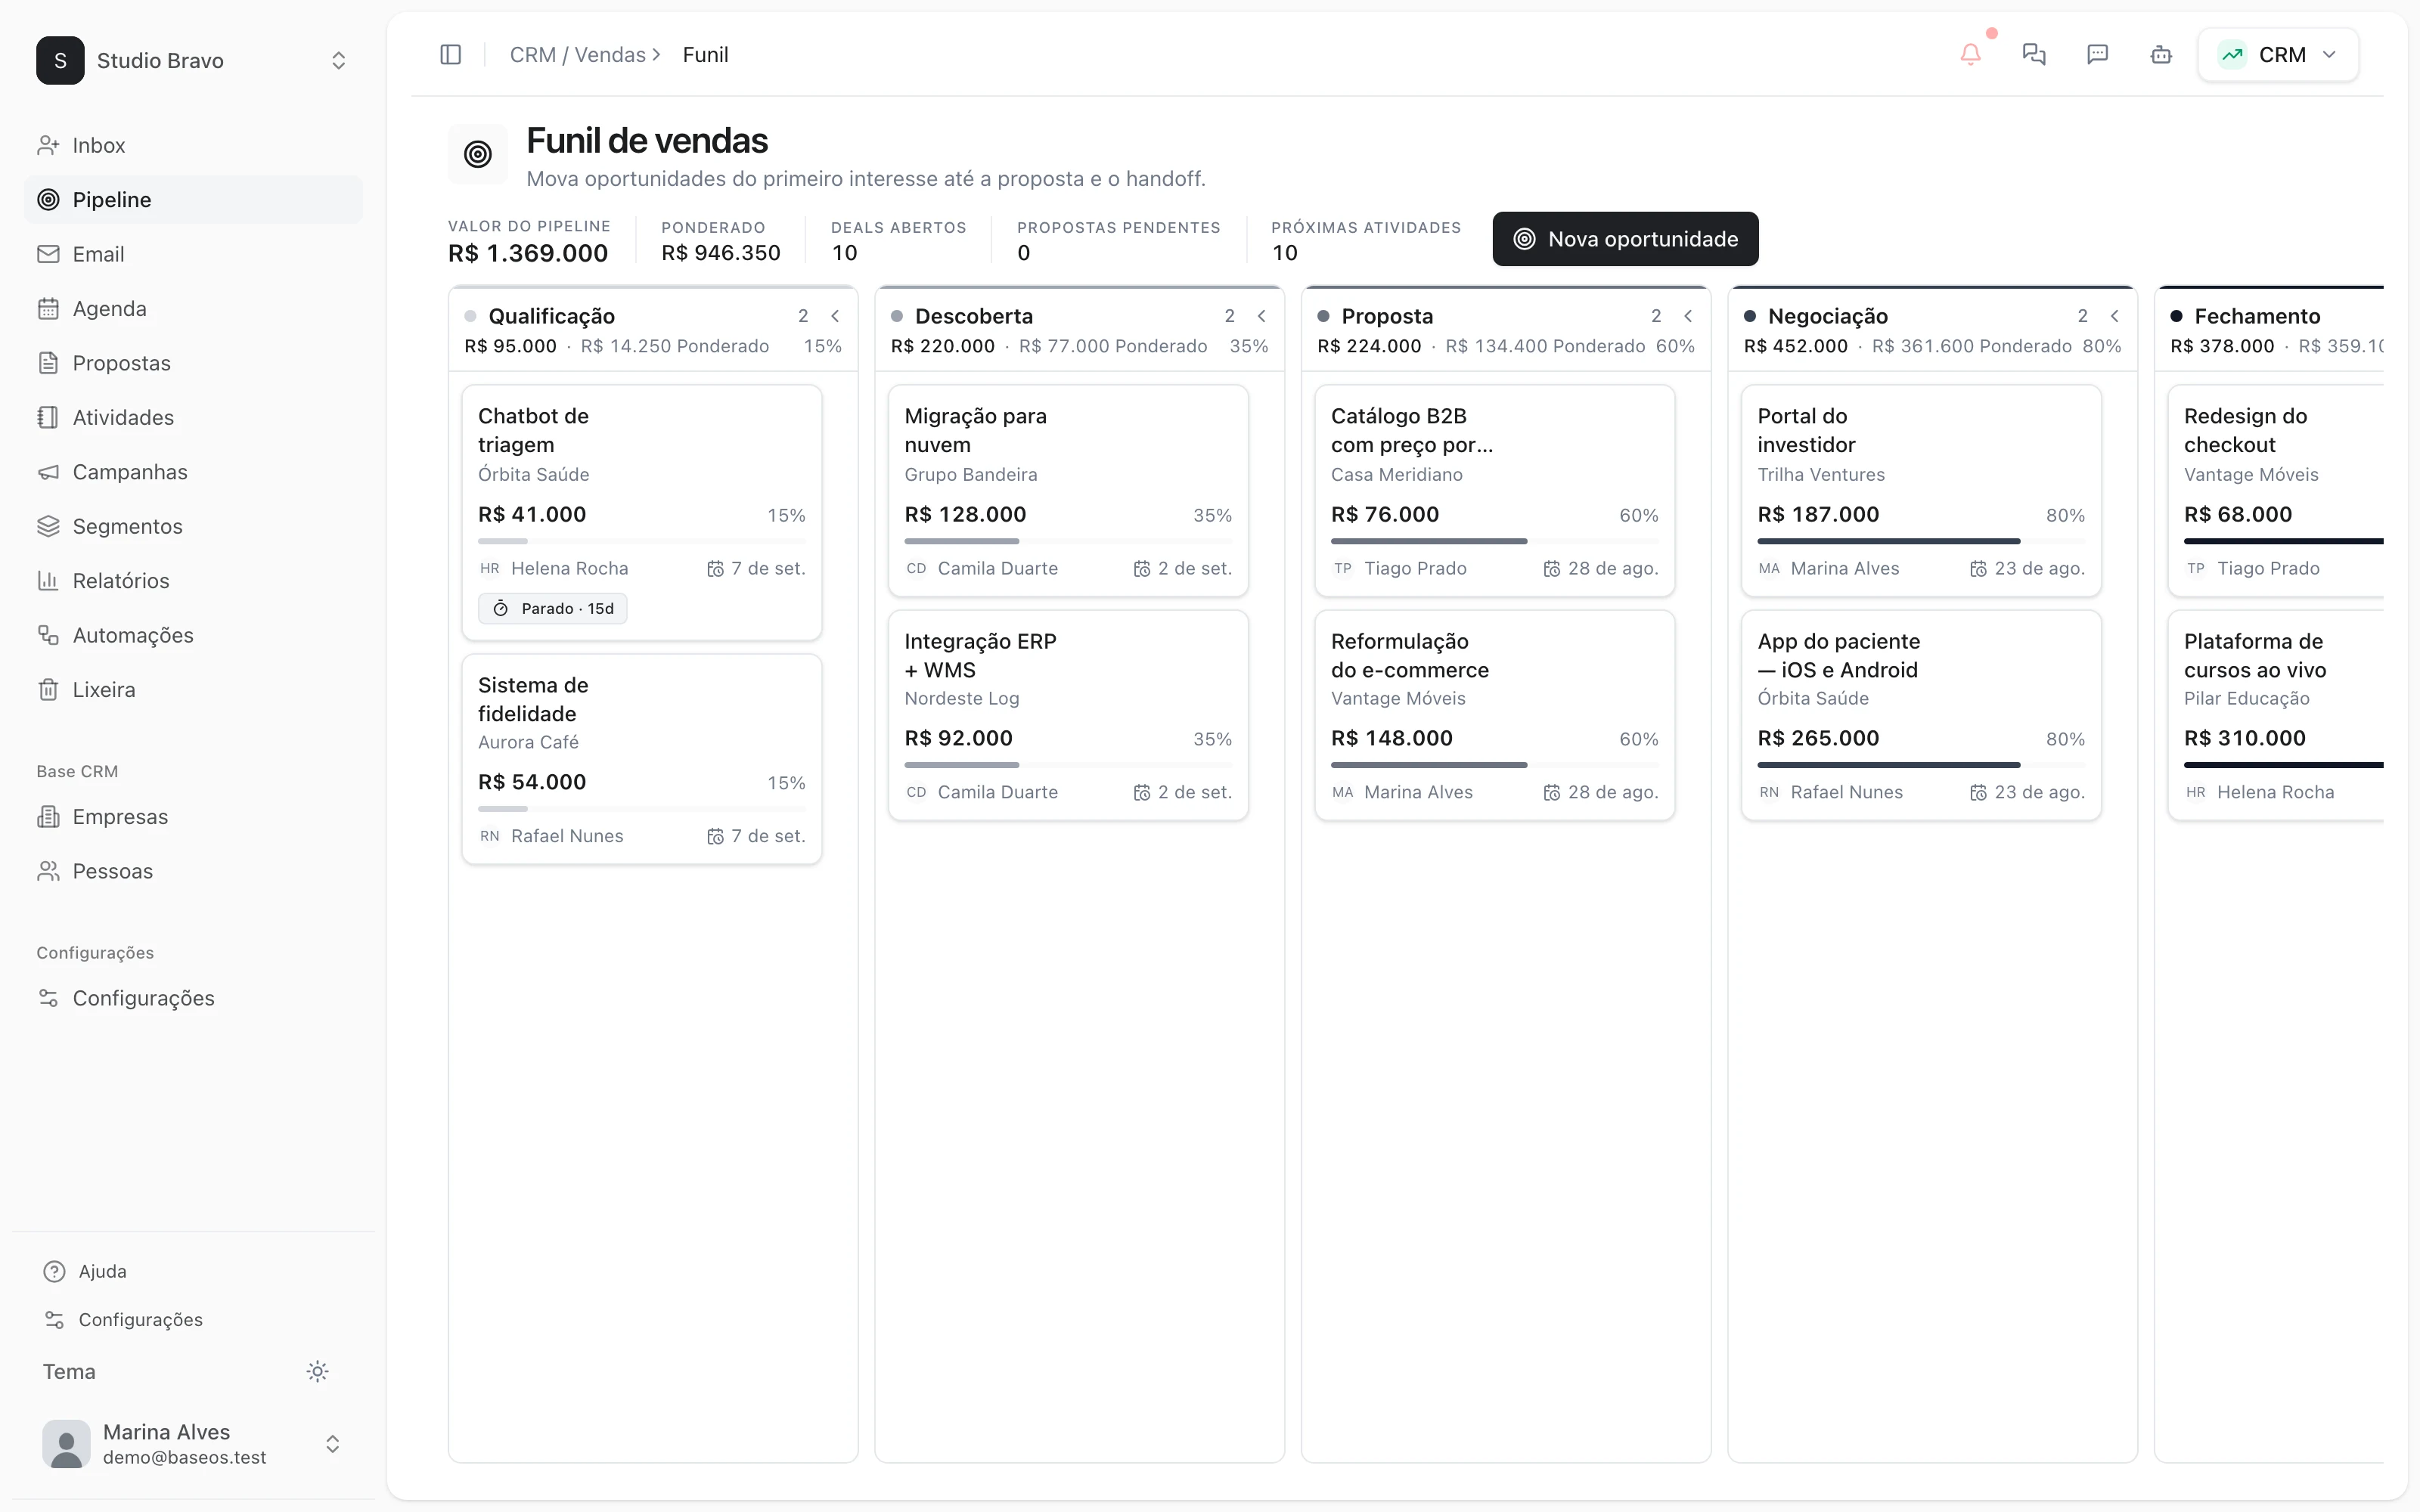Open Automações in the sidebar
The height and width of the screenshot is (1512, 2420).
(x=193, y=636)
